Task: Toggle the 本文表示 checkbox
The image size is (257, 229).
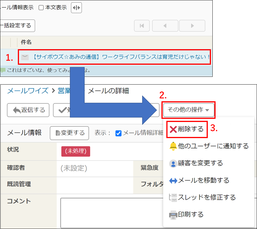Action: coord(41,8)
